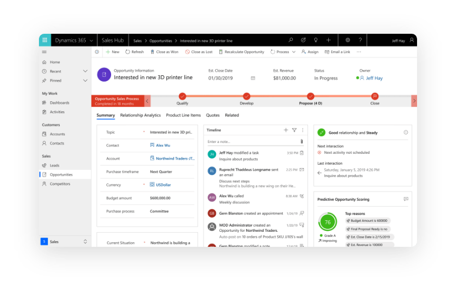Collapse the sidebar using hamburger icon
The image size is (456, 291).
[x=44, y=52]
